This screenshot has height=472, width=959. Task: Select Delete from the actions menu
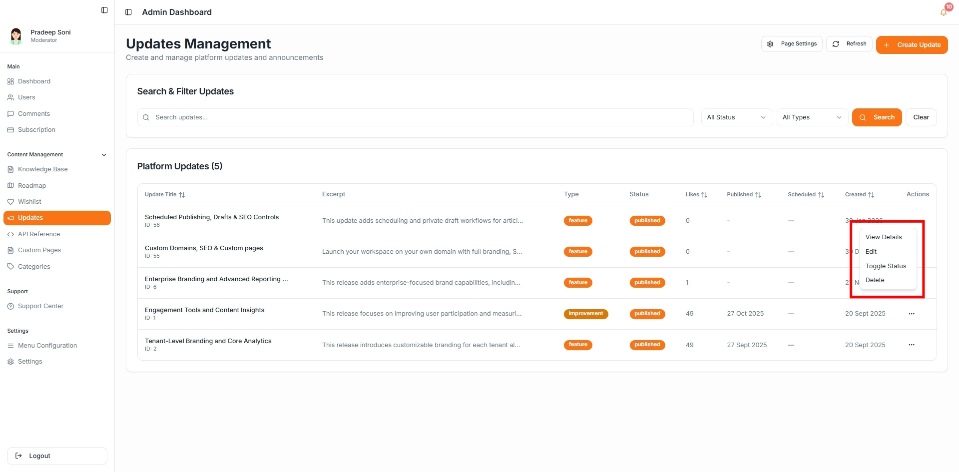point(875,280)
